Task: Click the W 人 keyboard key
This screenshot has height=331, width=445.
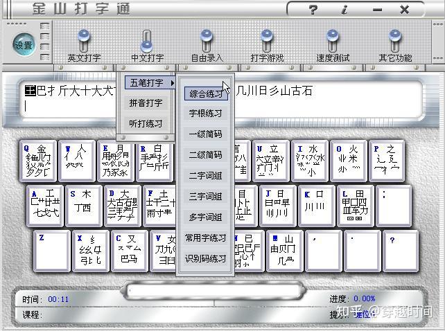Action: coord(77,161)
